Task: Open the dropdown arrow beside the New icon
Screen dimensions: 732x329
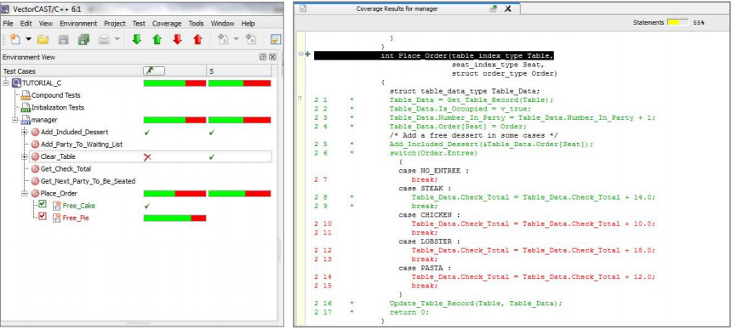Action: click(x=28, y=40)
